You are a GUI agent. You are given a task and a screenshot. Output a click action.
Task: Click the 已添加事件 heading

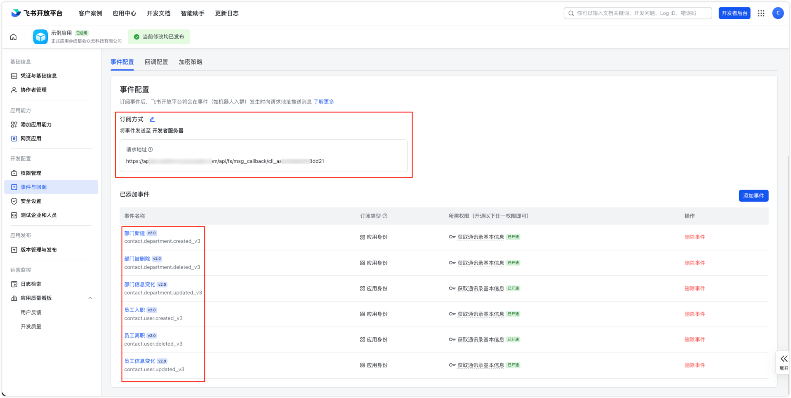pos(134,195)
